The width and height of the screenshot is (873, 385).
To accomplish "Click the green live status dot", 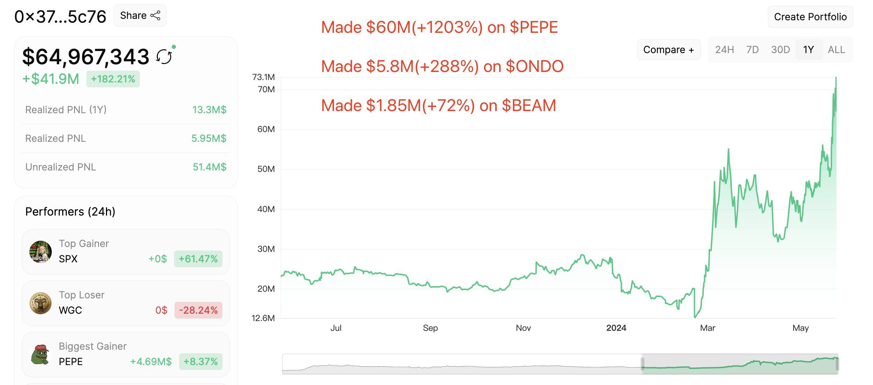I will [174, 47].
